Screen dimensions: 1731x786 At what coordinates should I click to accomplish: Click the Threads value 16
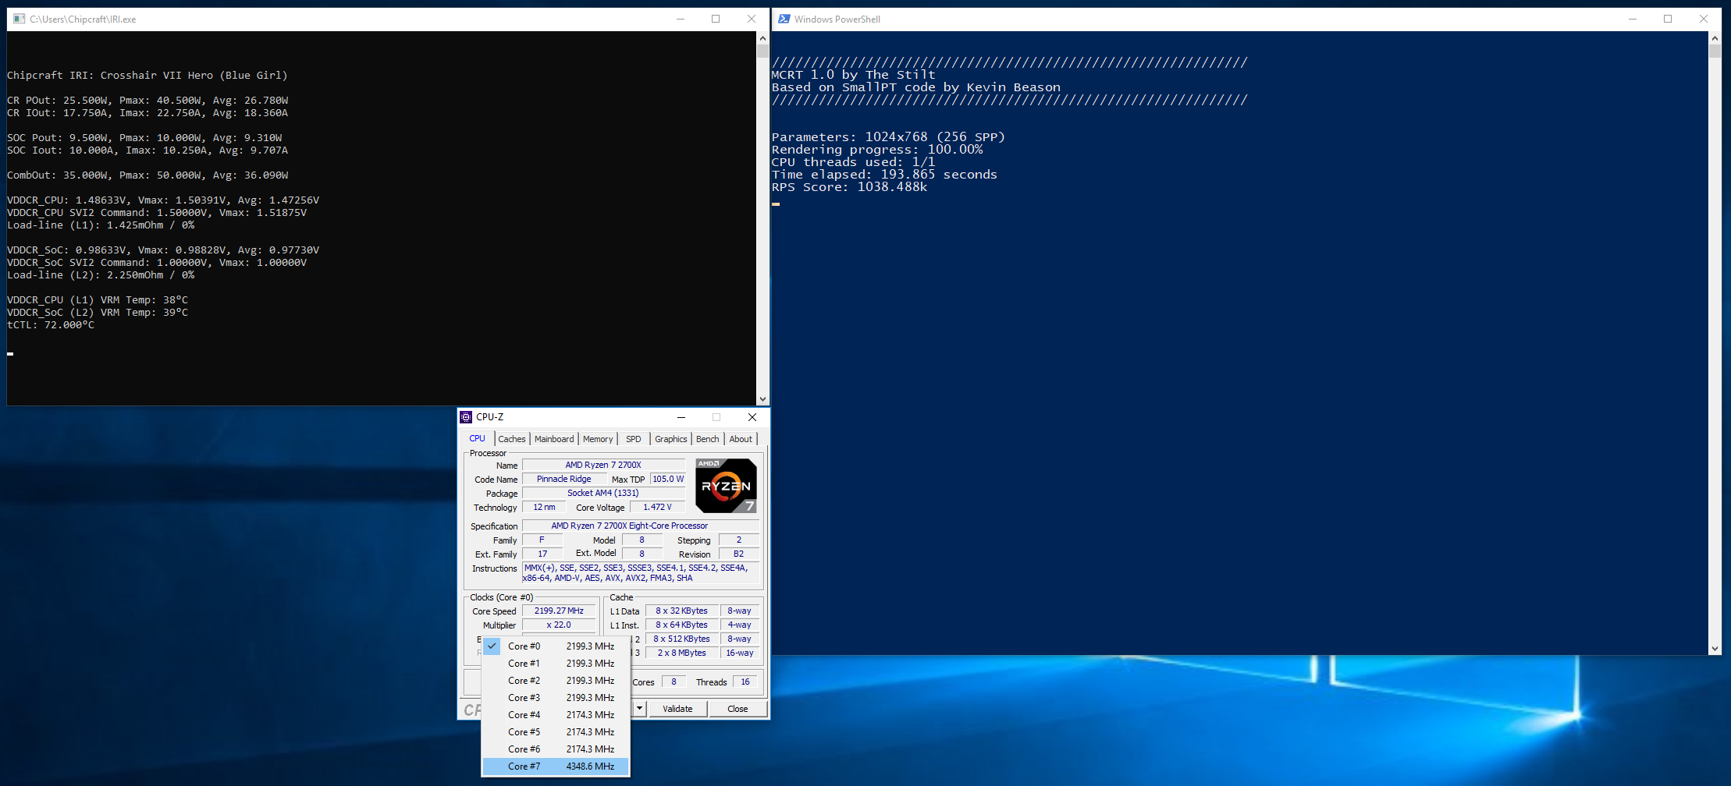click(745, 682)
